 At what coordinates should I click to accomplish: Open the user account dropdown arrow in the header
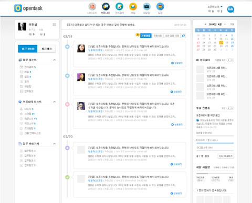click(222, 7)
